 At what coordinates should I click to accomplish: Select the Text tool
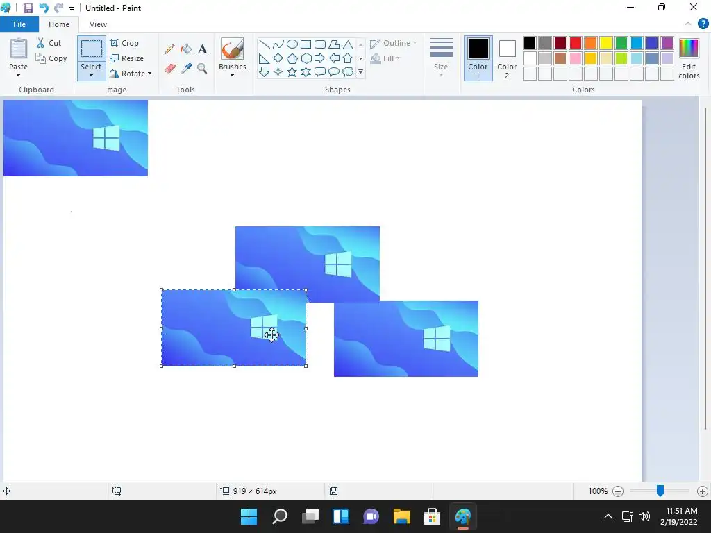202,49
